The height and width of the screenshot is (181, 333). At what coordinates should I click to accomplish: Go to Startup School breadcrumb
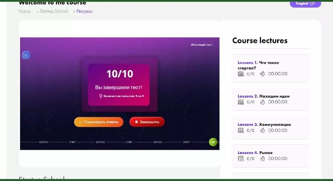pos(53,11)
